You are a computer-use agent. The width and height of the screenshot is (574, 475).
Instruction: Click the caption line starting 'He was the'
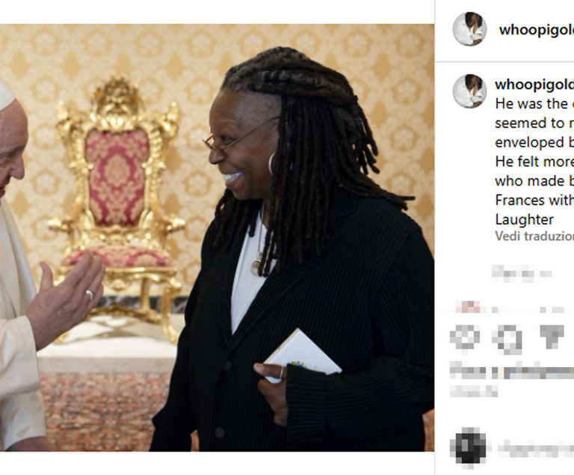tap(534, 104)
